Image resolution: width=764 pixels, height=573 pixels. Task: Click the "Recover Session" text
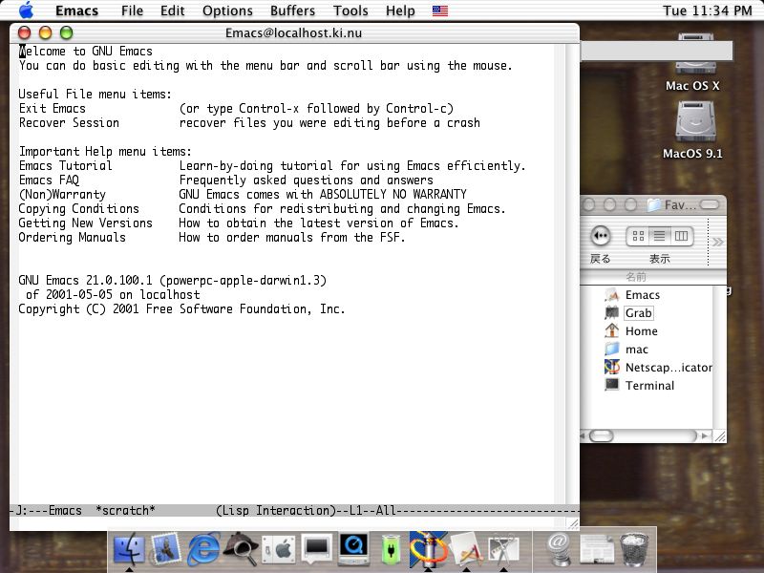coord(69,123)
